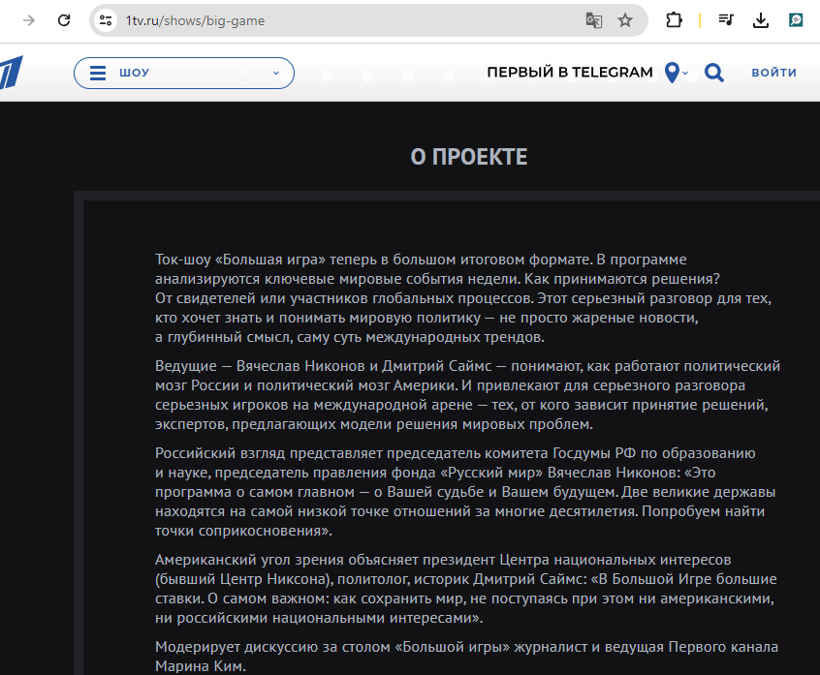The image size is (820, 675).
Task: Open browser downloads
Action: click(760, 20)
